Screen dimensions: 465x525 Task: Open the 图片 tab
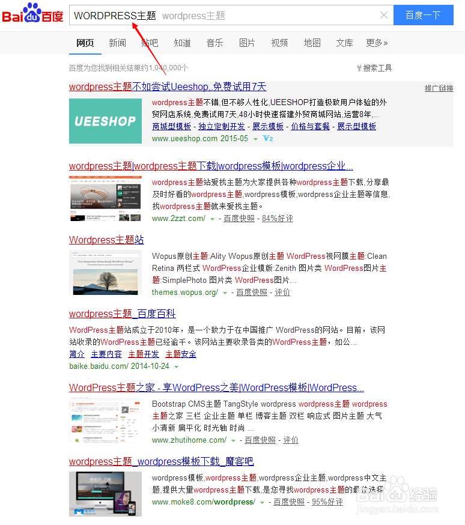pyautogui.click(x=247, y=43)
